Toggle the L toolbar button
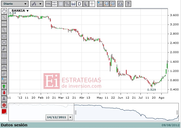 (x=86, y=4)
